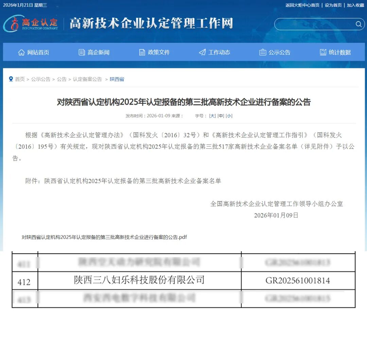
Task: Click the location pin icon in breadcrumb
Action: point(11,79)
